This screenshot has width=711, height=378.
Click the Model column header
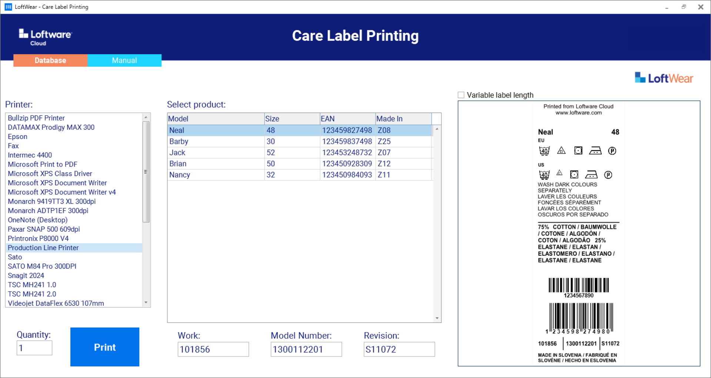pos(216,119)
